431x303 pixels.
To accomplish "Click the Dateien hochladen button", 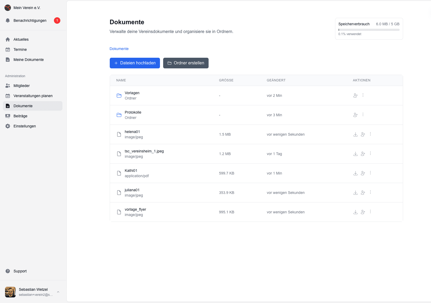I will 135,63.
